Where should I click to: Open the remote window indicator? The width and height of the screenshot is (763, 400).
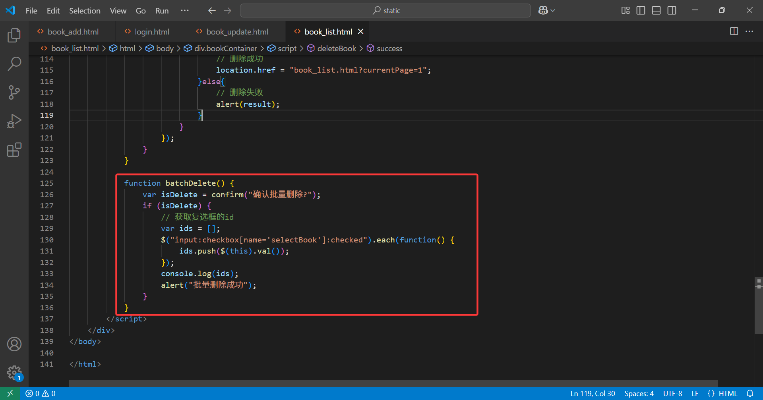[x=10, y=393]
